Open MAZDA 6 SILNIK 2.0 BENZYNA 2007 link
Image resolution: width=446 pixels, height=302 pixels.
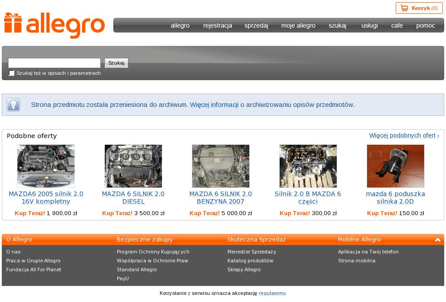[x=221, y=197]
